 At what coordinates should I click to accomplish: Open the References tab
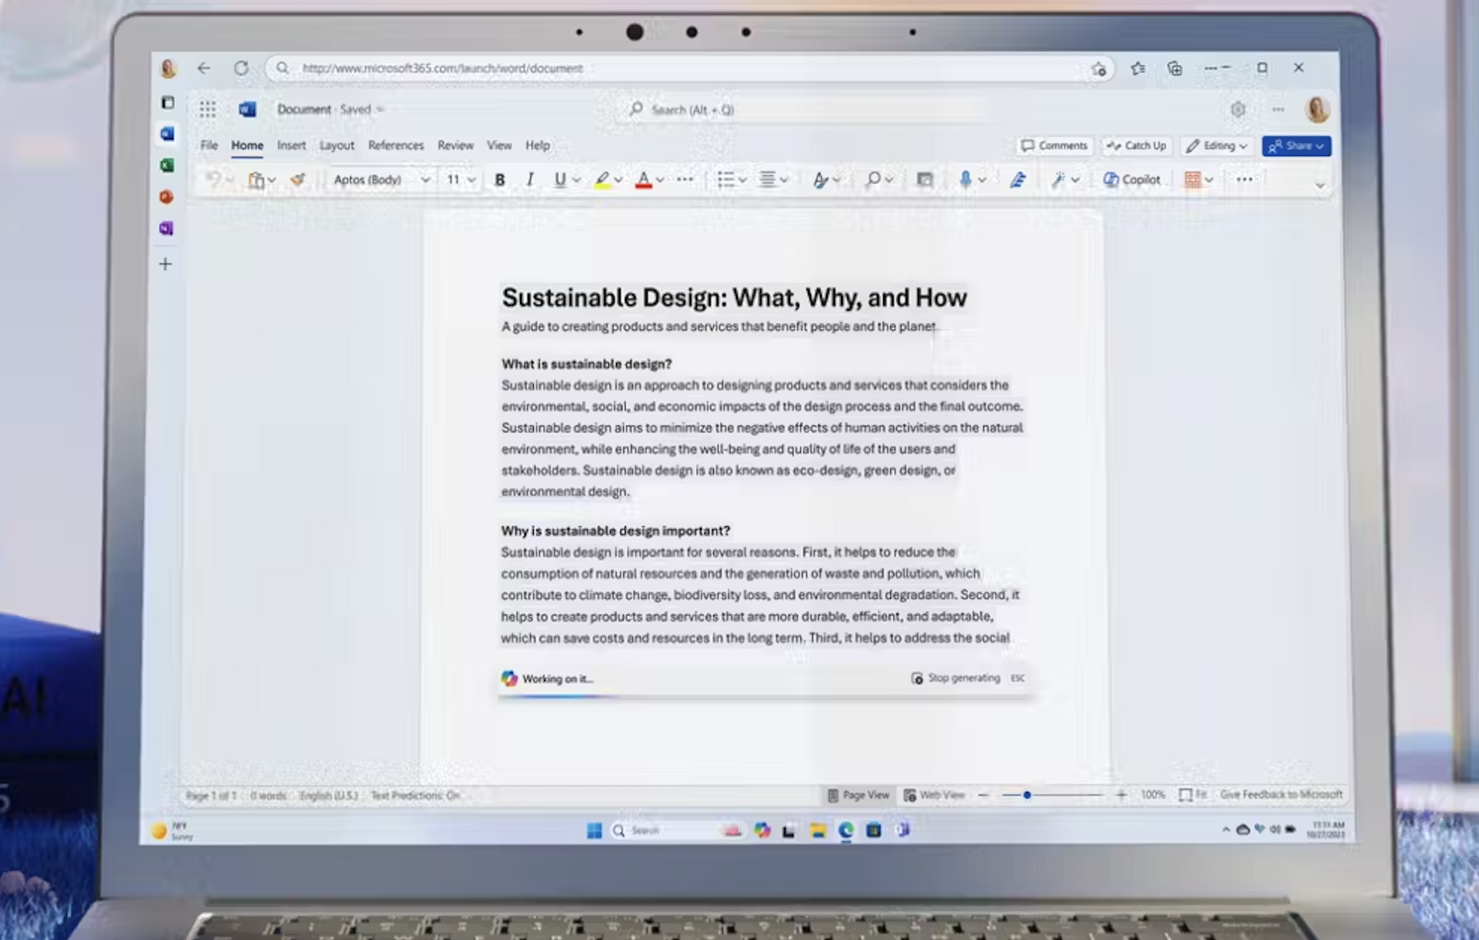tap(396, 145)
